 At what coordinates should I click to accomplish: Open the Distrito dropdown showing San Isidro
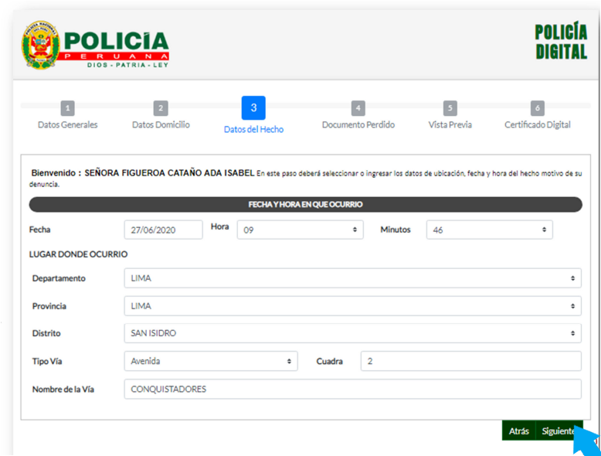coord(352,334)
